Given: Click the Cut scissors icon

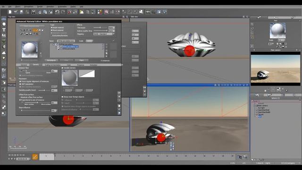Looking at the screenshot, I should (x=34, y=12).
